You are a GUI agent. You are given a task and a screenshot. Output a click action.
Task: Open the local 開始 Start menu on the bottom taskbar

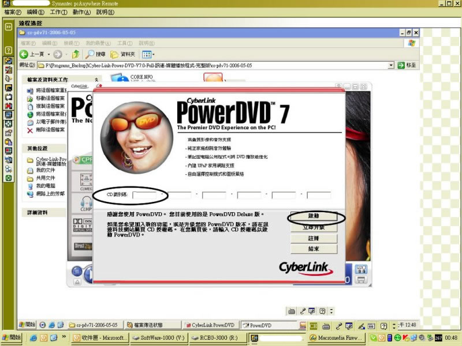click(11, 337)
